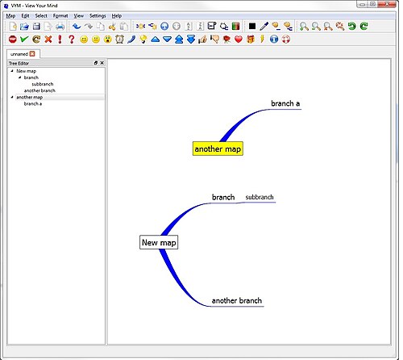This screenshot has height=360, width=403.
Task: Collapse the New map tree node
Action: [12, 71]
